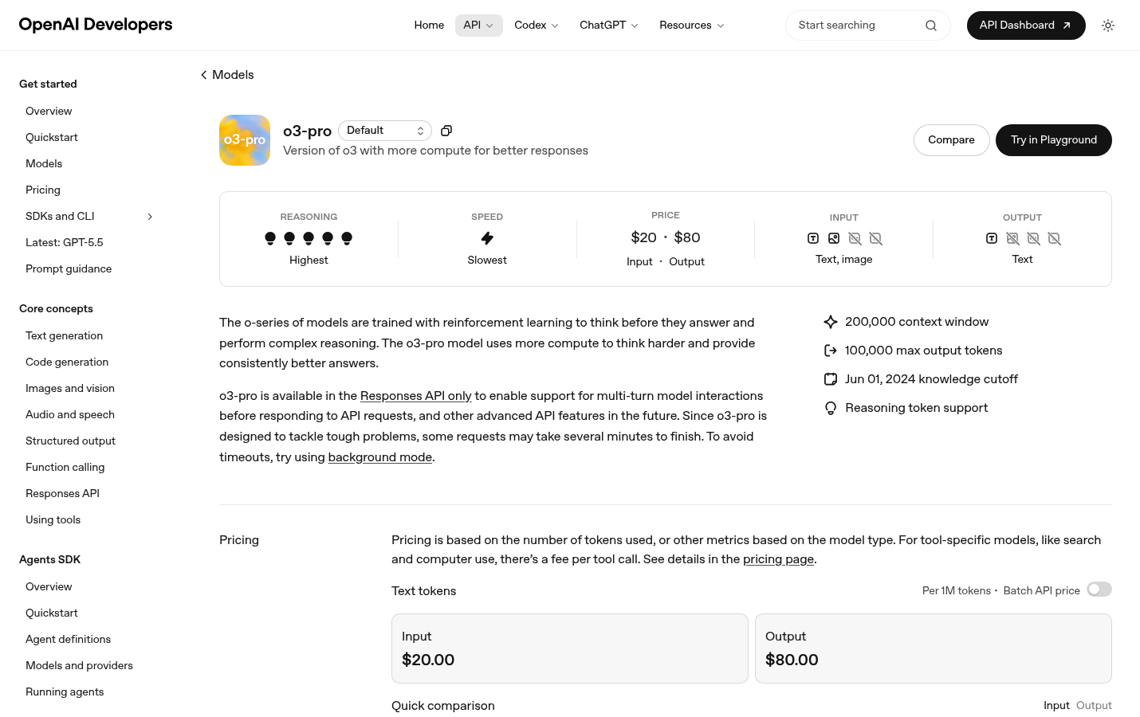
Task: Click the reasoning level bulbs indicator
Action: click(309, 238)
